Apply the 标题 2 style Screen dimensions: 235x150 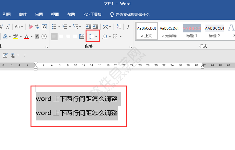pos(214,31)
